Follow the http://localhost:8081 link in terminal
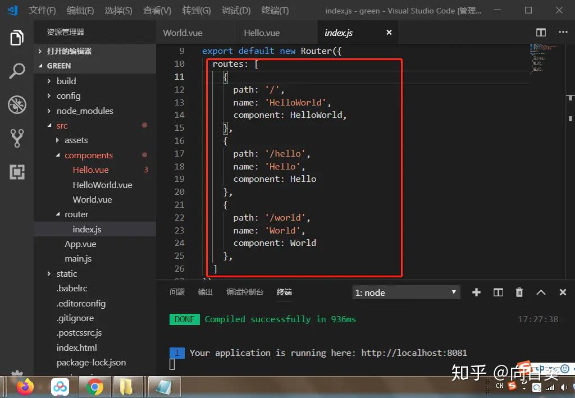 tap(414, 353)
